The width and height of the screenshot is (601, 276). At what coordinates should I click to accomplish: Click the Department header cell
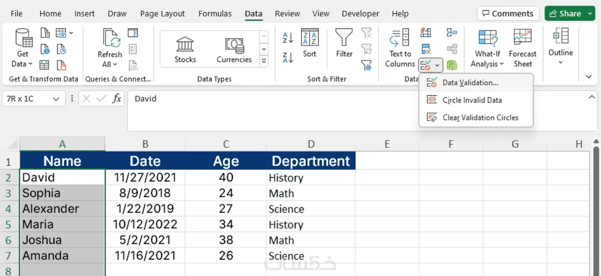[311, 161]
